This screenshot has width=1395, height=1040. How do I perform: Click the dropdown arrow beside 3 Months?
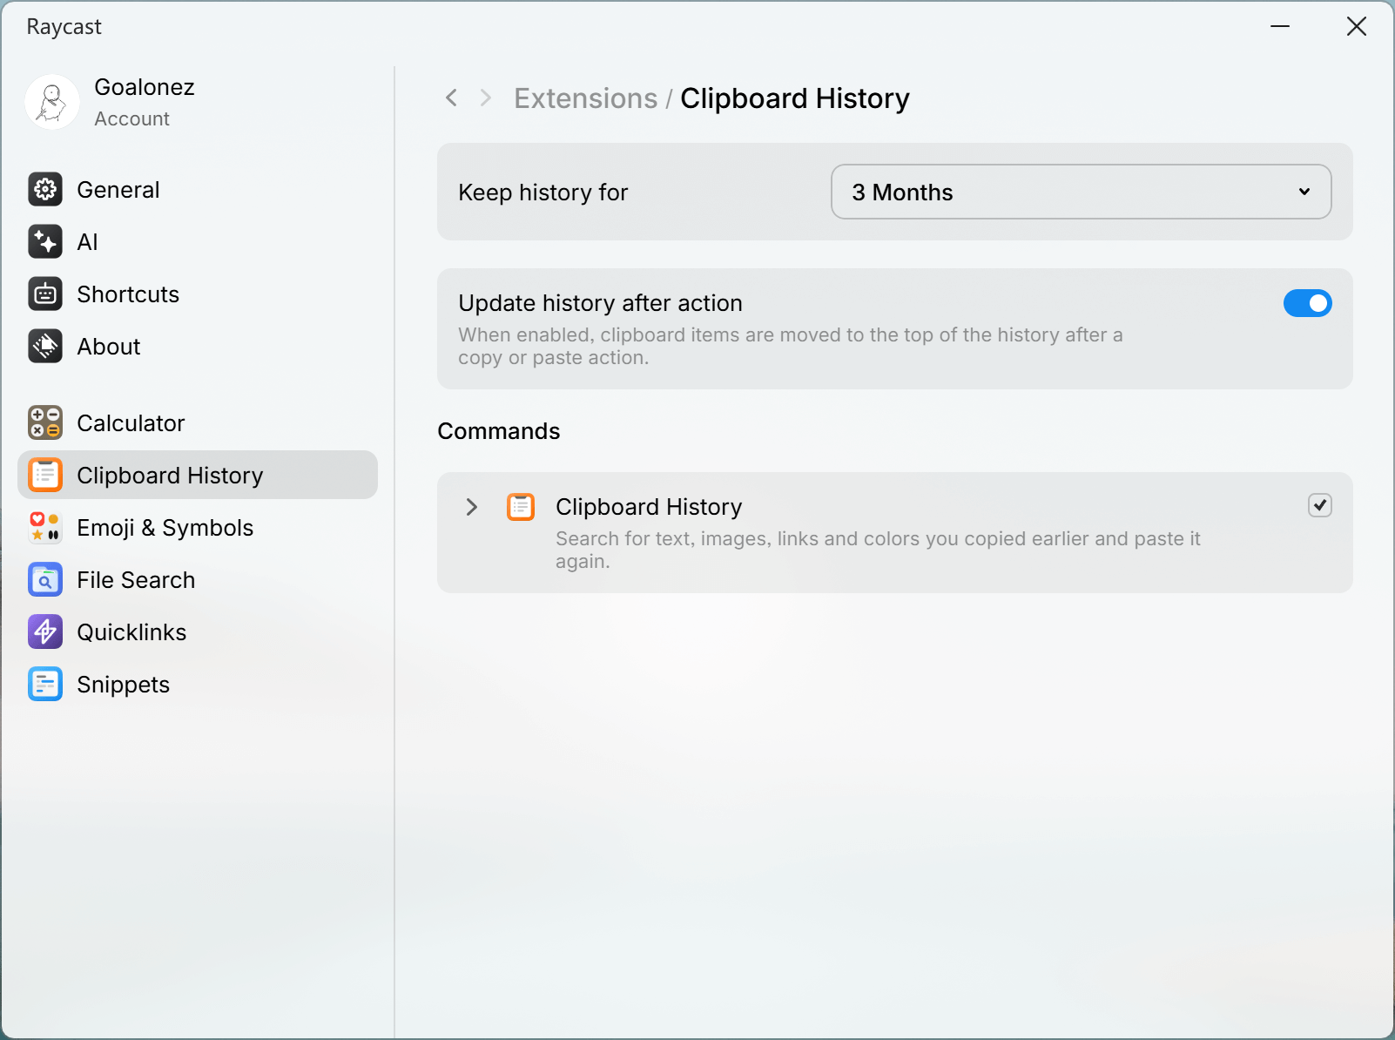[1304, 192]
